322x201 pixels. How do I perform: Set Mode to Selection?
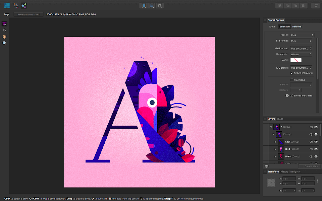coord(285,27)
